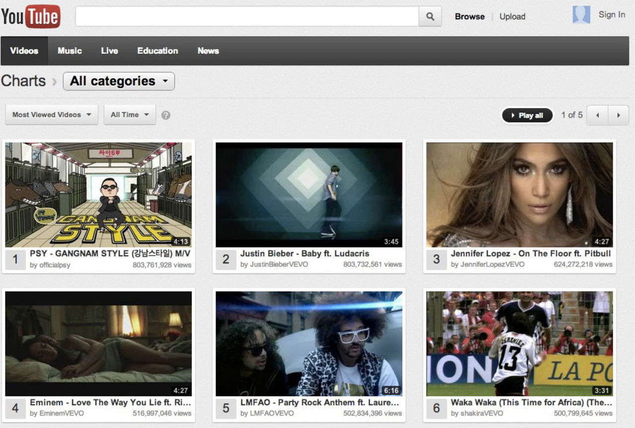Go to the previous chart page arrow
Image resolution: width=635 pixels, height=428 pixels.
(x=597, y=115)
